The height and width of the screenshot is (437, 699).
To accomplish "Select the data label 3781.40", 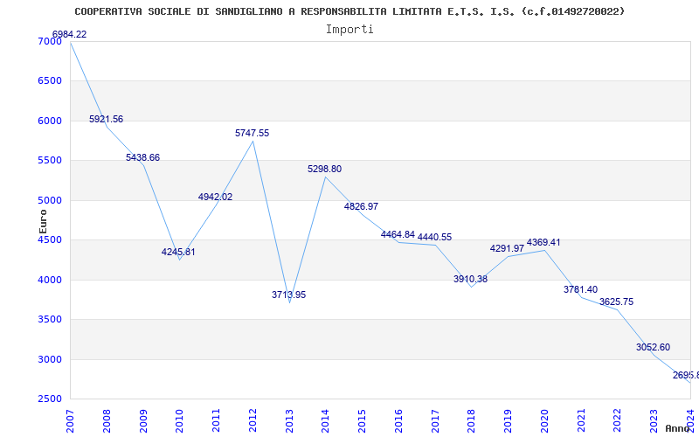I will (580, 289).
